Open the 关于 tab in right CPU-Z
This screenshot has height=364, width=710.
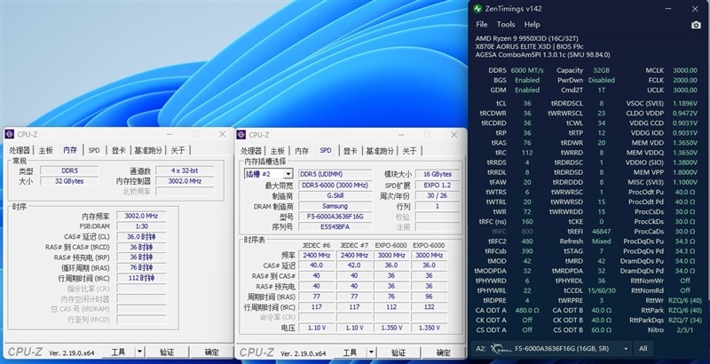pyautogui.click(x=410, y=151)
